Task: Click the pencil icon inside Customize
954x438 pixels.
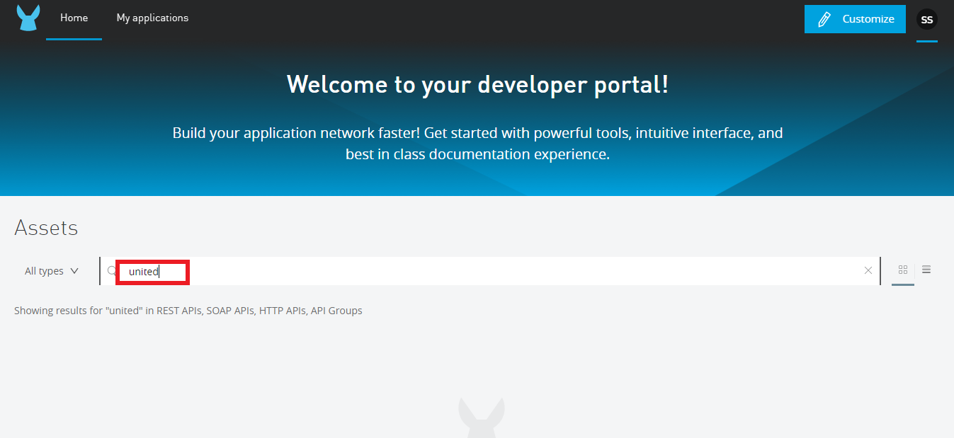Action: tap(824, 20)
